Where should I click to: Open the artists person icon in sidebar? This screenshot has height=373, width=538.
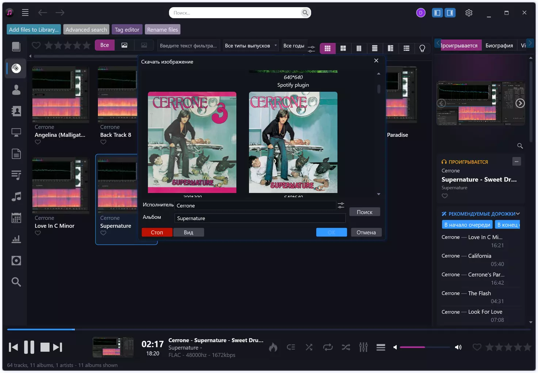click(x=16, y=90)
